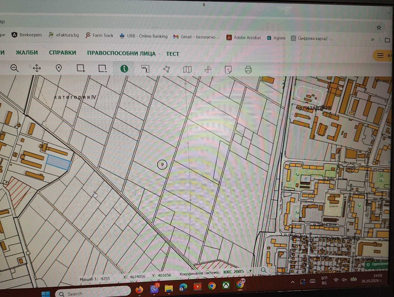Show hidden system tray icons
394x297 pixels.
293,282
